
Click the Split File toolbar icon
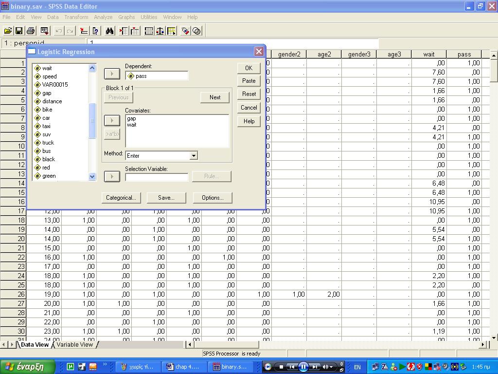149,31
